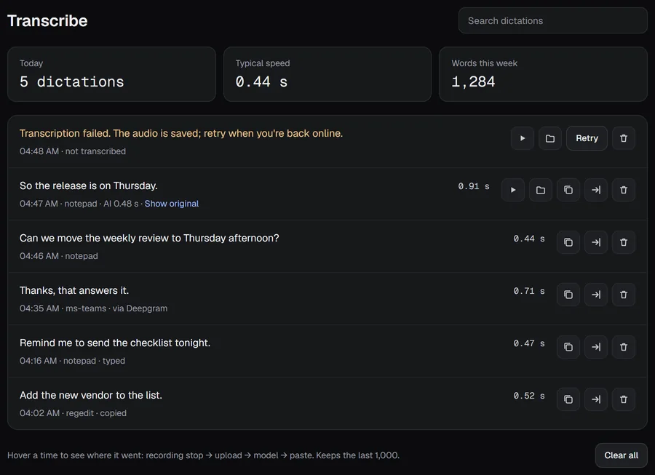Paste 'Thanks, that answers it.' dictation
655x475 pixels.
pyautogui.click(x=596, y=295)
